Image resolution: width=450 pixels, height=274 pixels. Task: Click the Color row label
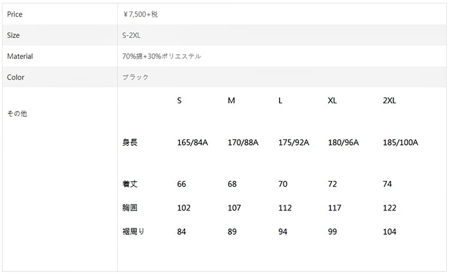click(16, 78)
